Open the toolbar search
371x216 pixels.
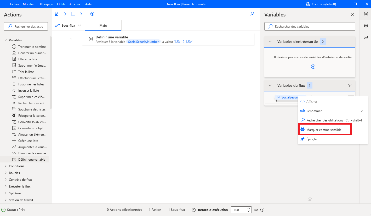[252, 14]
